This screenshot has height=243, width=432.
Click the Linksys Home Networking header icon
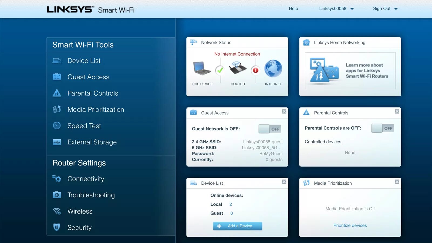[306, 42]
